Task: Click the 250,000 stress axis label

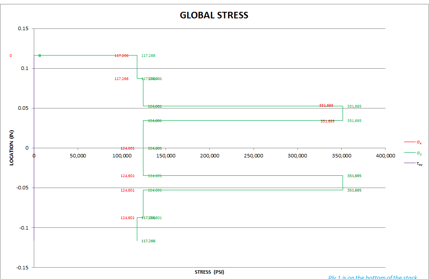Action: click(x=254, y=156)
